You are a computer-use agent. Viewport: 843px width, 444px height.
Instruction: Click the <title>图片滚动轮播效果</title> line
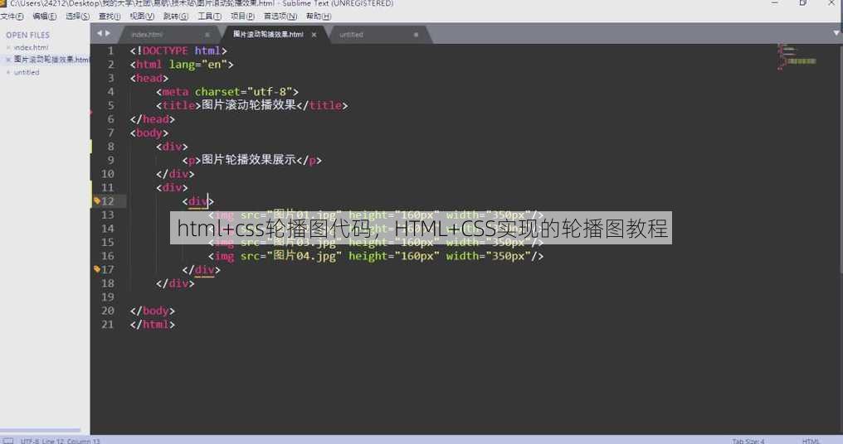(x=251, y=106)
